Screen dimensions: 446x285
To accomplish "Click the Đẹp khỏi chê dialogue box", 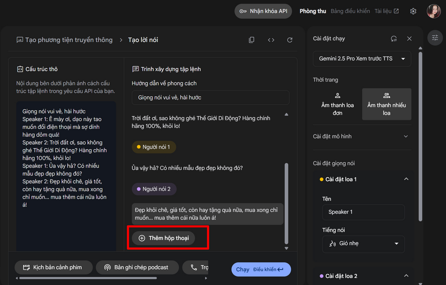I will 208,214.
